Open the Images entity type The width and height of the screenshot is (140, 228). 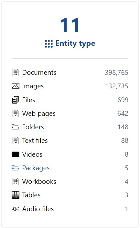point(33,86)
